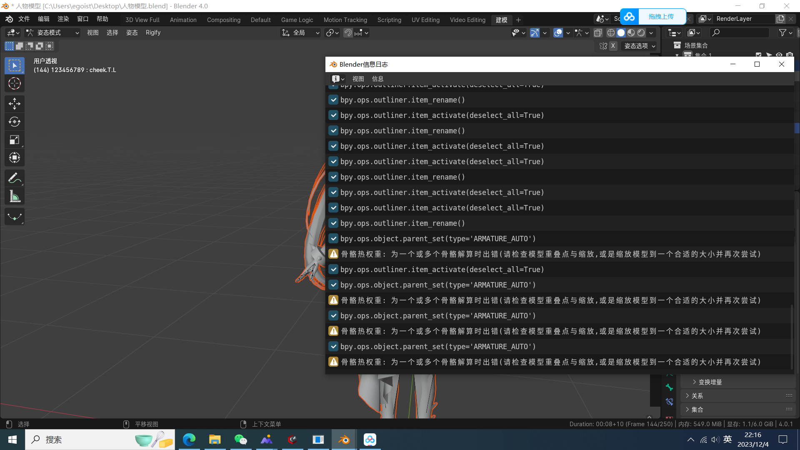Open the Windows Start menu
Viewport: 800px width, 450px height.
[x=12, y=440]
